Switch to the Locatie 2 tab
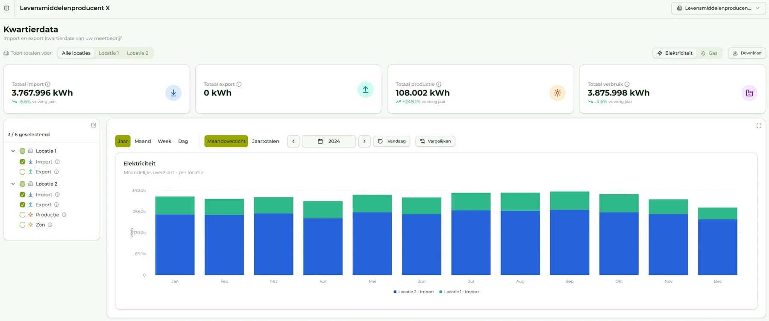 pos(138,53)
